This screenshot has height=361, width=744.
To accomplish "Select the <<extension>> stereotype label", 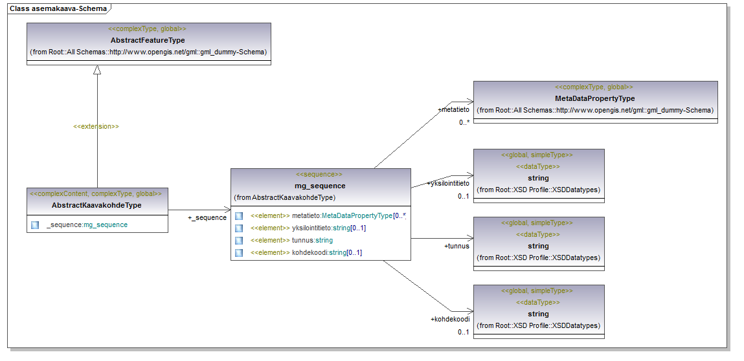I will point(96,127).
